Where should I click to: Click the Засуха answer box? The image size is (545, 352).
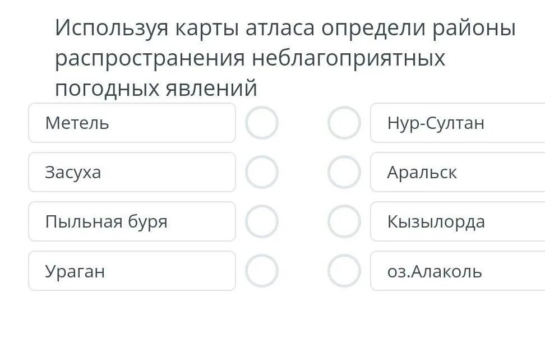(x=132, y=172)
